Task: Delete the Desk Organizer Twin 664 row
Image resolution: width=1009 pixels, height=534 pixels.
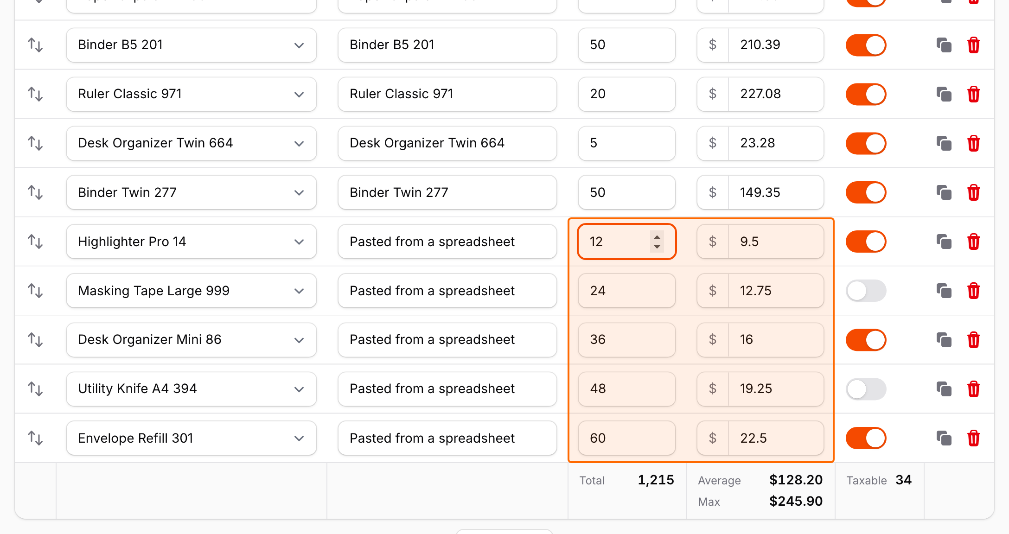Action: 973,144
